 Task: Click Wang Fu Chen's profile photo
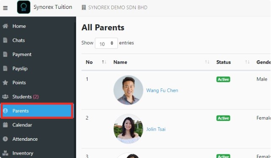[x=128, y=90]
